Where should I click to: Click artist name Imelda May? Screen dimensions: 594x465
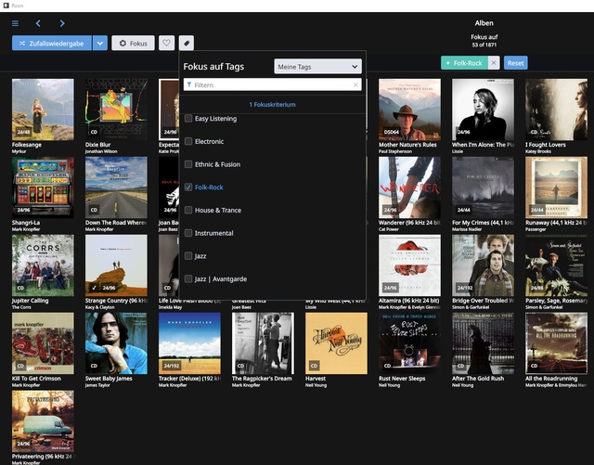click(x=170, y=307)
